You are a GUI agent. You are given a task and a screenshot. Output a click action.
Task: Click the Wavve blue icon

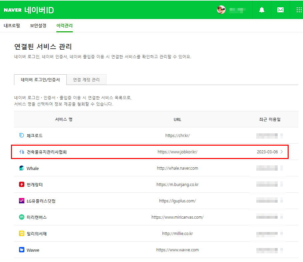point(22,250)
